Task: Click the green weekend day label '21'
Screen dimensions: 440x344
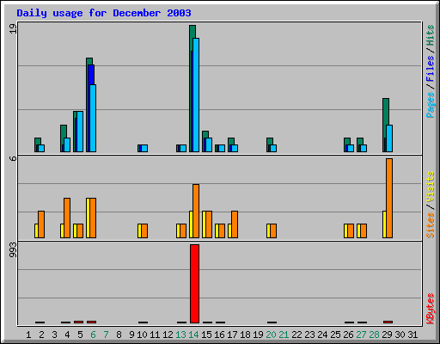Action: (284, 335)
